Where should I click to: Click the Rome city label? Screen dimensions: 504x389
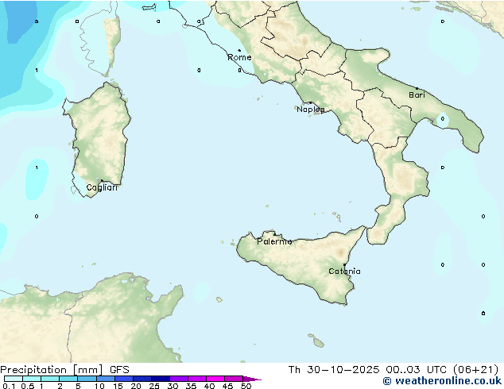tap(239, 57)
